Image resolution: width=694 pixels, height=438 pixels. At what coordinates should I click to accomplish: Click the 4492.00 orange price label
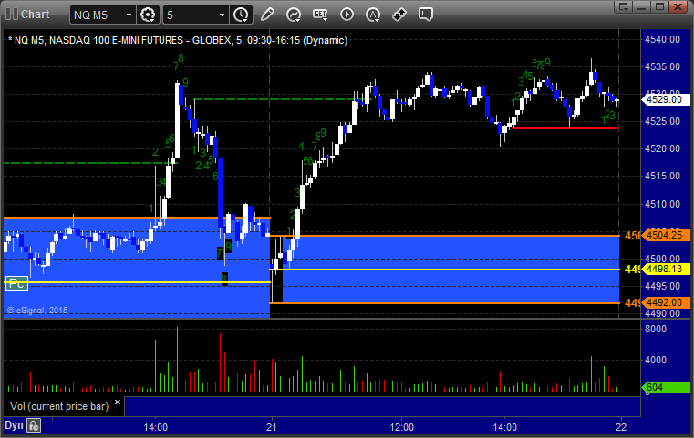(x=666, y=302)
